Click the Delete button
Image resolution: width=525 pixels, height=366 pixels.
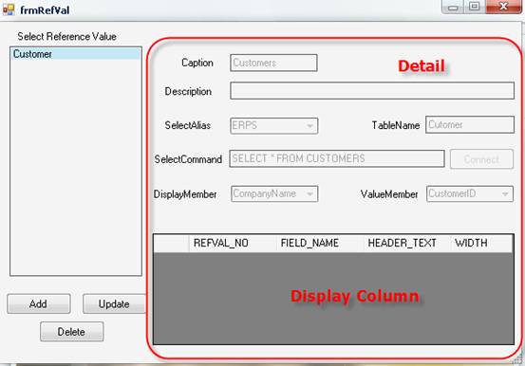pos(71,332)
